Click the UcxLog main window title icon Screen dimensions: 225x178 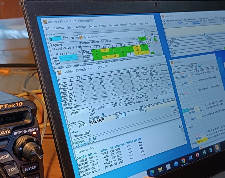coord(45,22)
